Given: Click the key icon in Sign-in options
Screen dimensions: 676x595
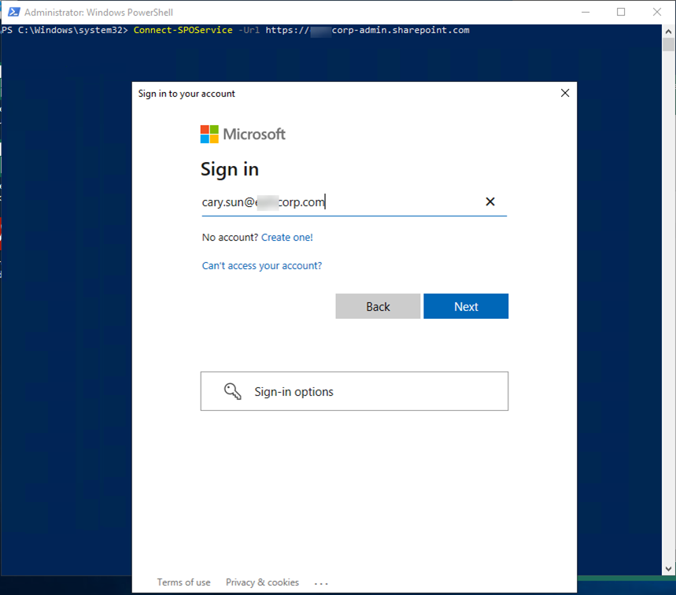Looking at the screenshot, I should pyautogui.click(x=232, y=391).
